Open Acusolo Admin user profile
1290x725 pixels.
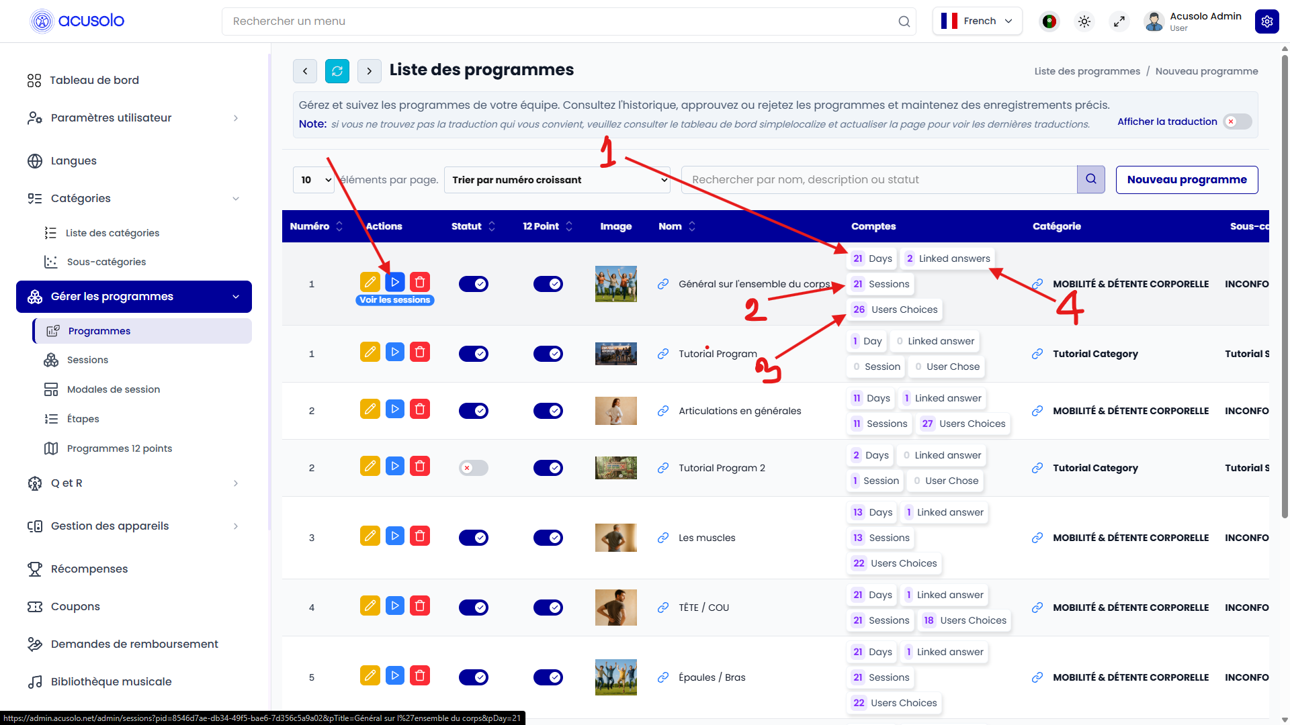(1193, 21)
